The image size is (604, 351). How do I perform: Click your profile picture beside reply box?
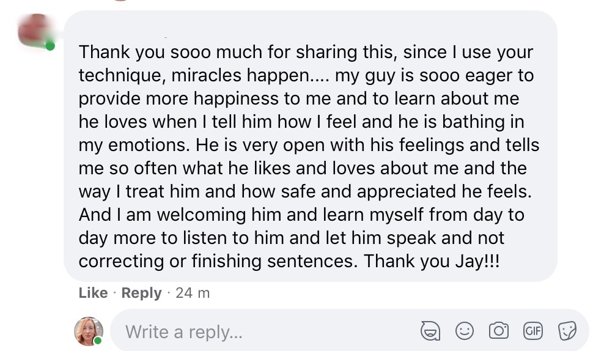(x=88, y=331)
